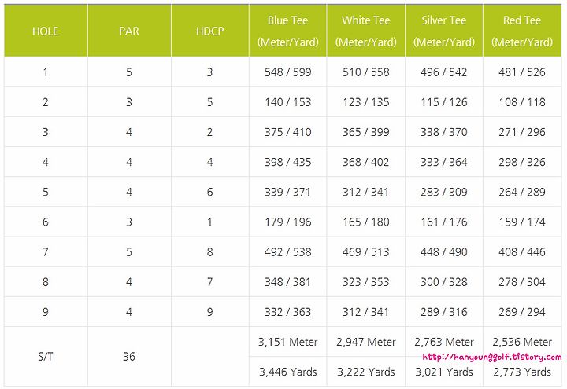
Task: Click Blue Tee distance 548 / 599
Action: [288, 72]
